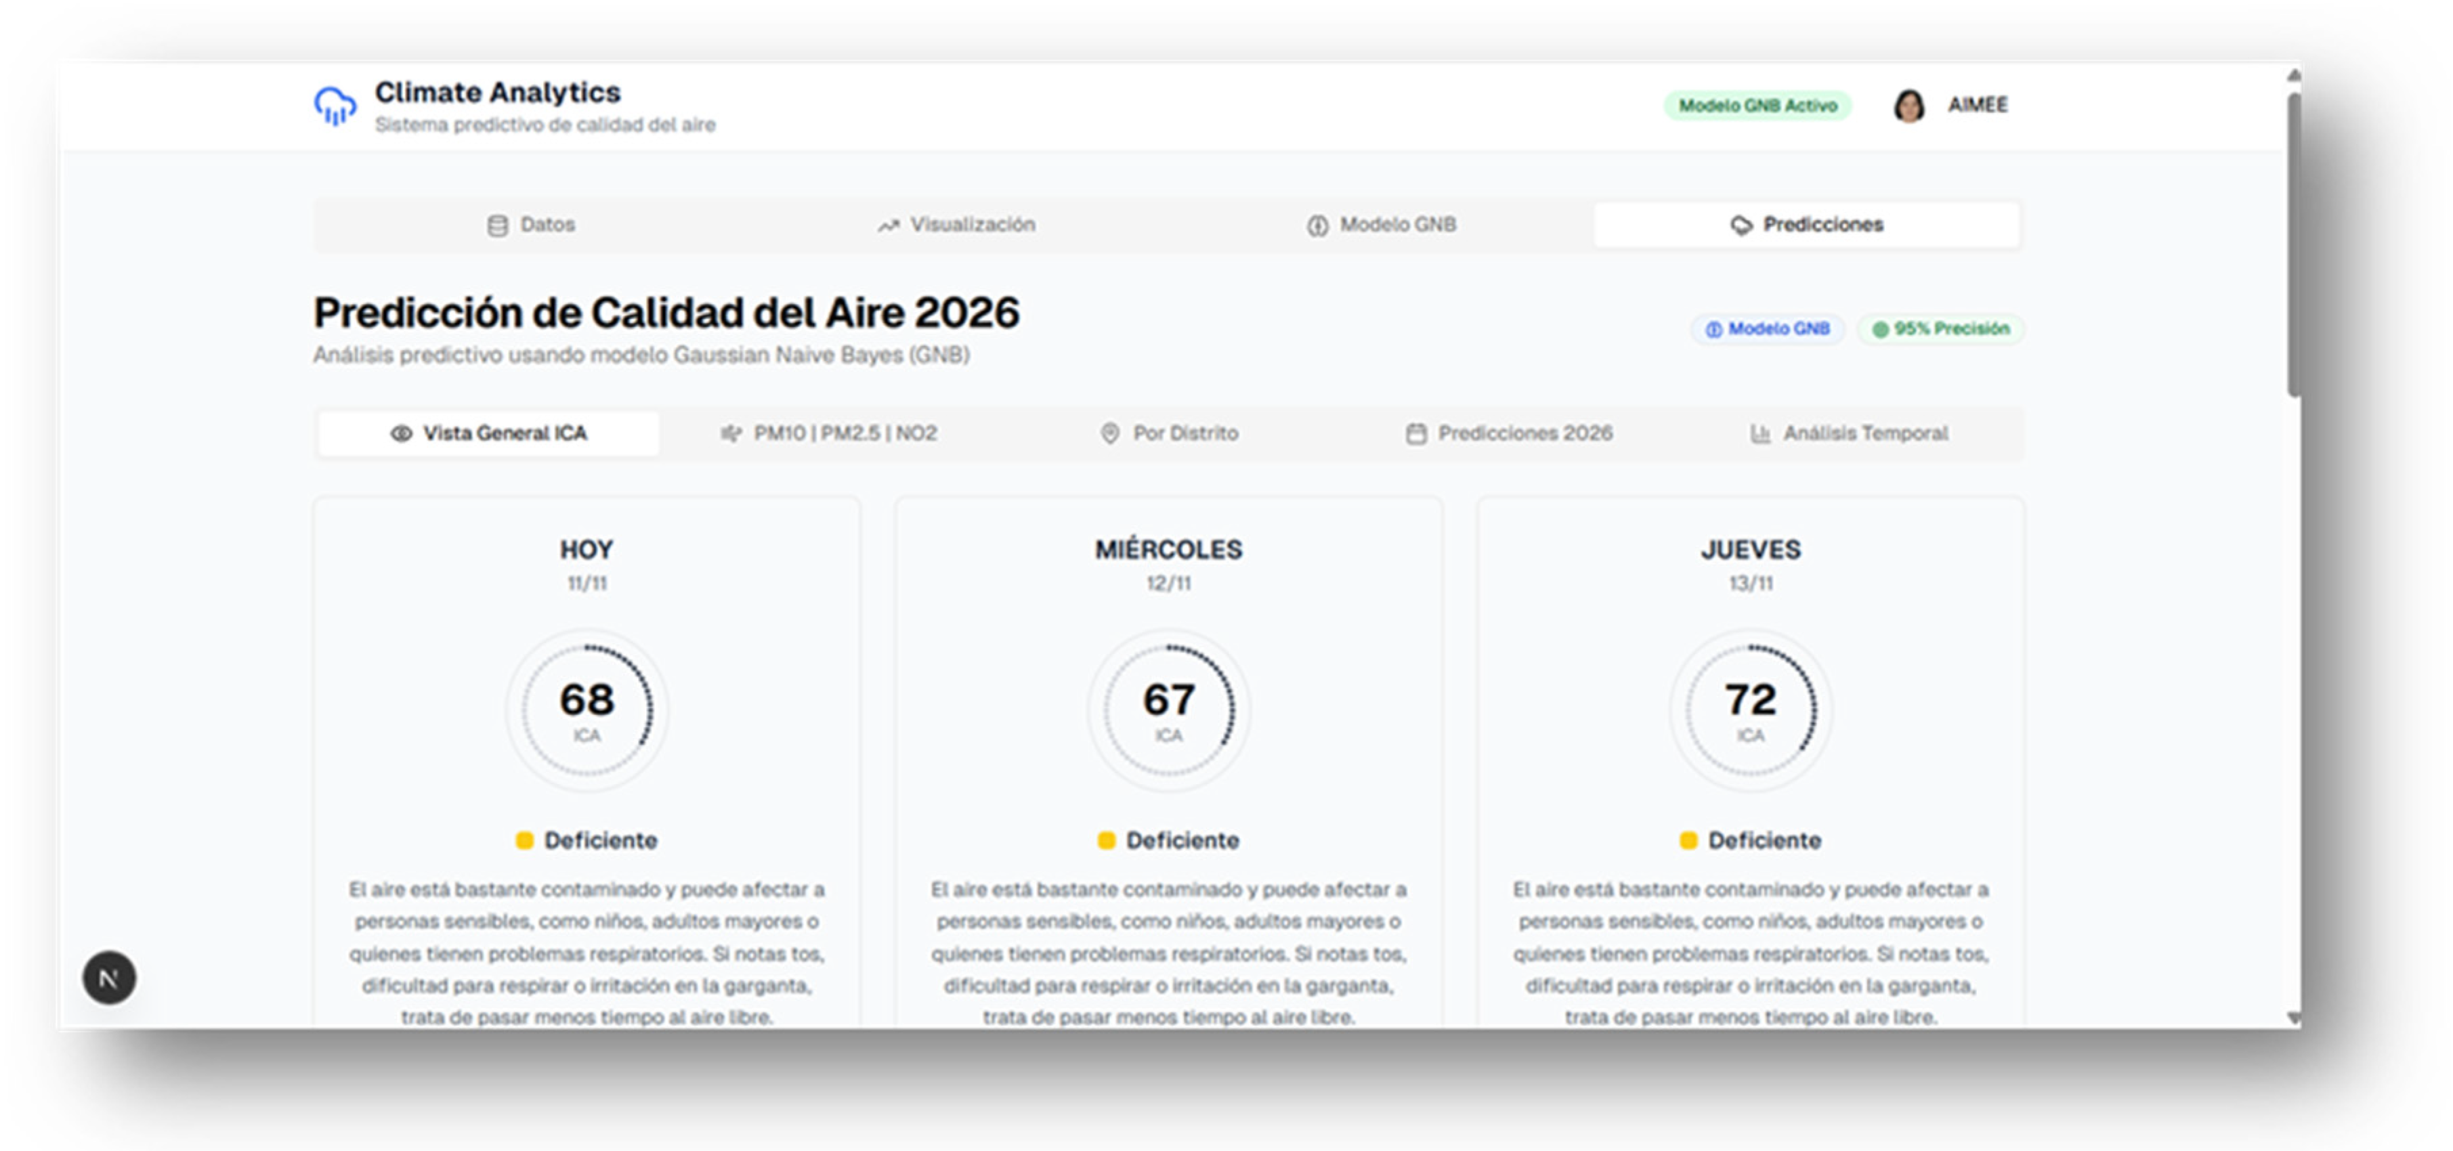2453x1151 pixels.
Task: Select the Vista General ICA sub-tab
Action: (x=488, y=434)
